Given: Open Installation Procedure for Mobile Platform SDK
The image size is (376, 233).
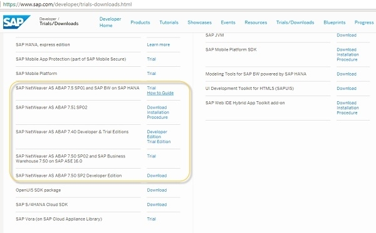Looking at the screenshot, I should coord(348,57).
